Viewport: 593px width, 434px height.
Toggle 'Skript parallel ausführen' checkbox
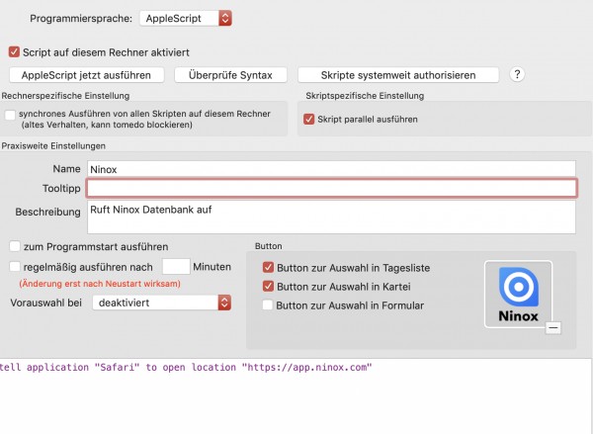[309, 120]
